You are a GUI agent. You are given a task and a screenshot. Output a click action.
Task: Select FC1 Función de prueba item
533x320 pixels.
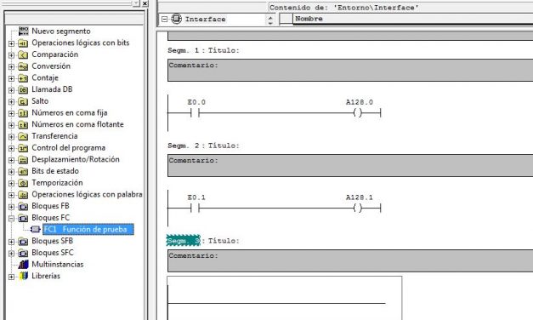click(88, 230)
